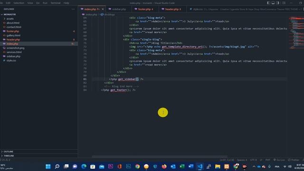Toggle the bottom panel layout icon
This screenshot has height=171, width=304.
[x=273, y=3]
